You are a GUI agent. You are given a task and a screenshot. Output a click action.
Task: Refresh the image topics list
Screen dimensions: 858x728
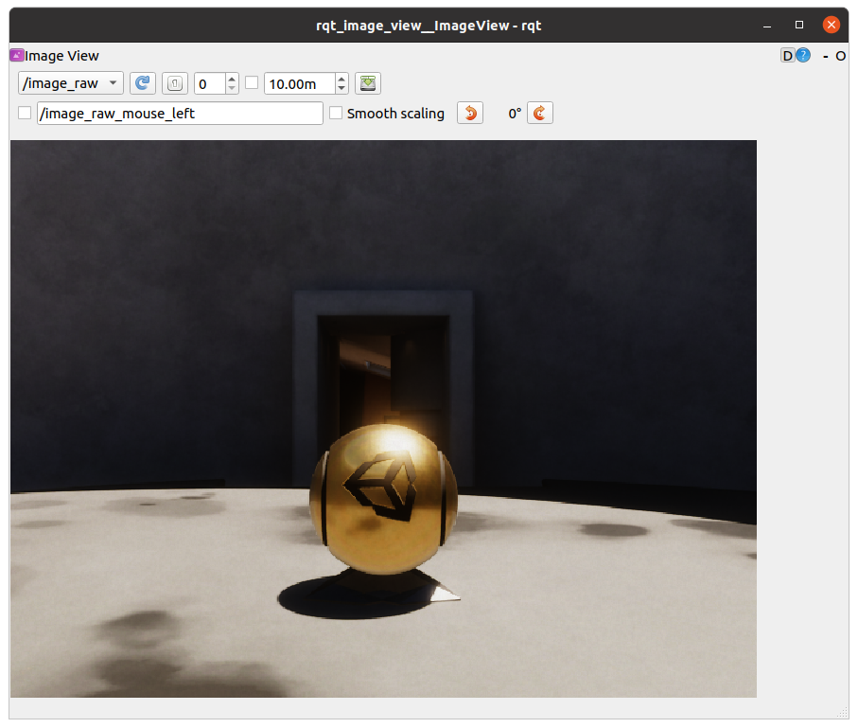pos(143,83)
